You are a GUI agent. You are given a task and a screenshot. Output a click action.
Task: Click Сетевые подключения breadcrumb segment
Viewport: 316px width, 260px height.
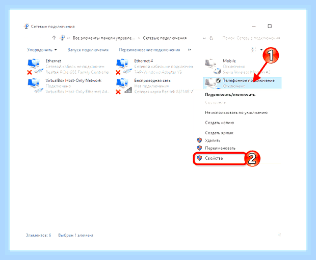tap(165, 38)
